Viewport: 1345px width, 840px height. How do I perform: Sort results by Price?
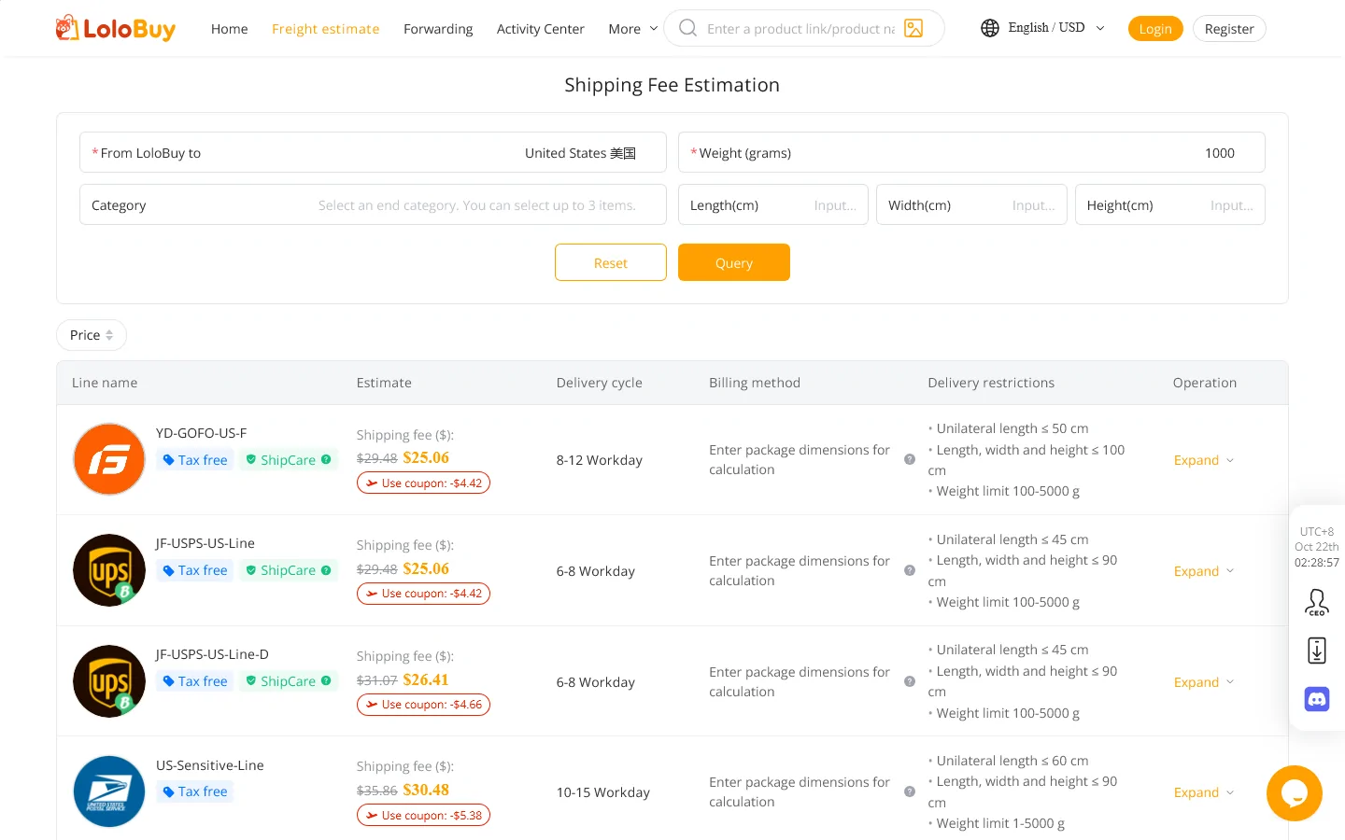92,335
